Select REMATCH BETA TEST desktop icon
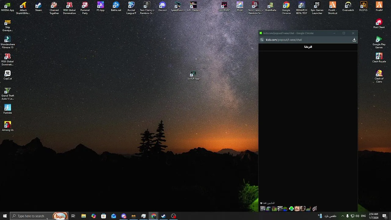 tap(301, 8)
